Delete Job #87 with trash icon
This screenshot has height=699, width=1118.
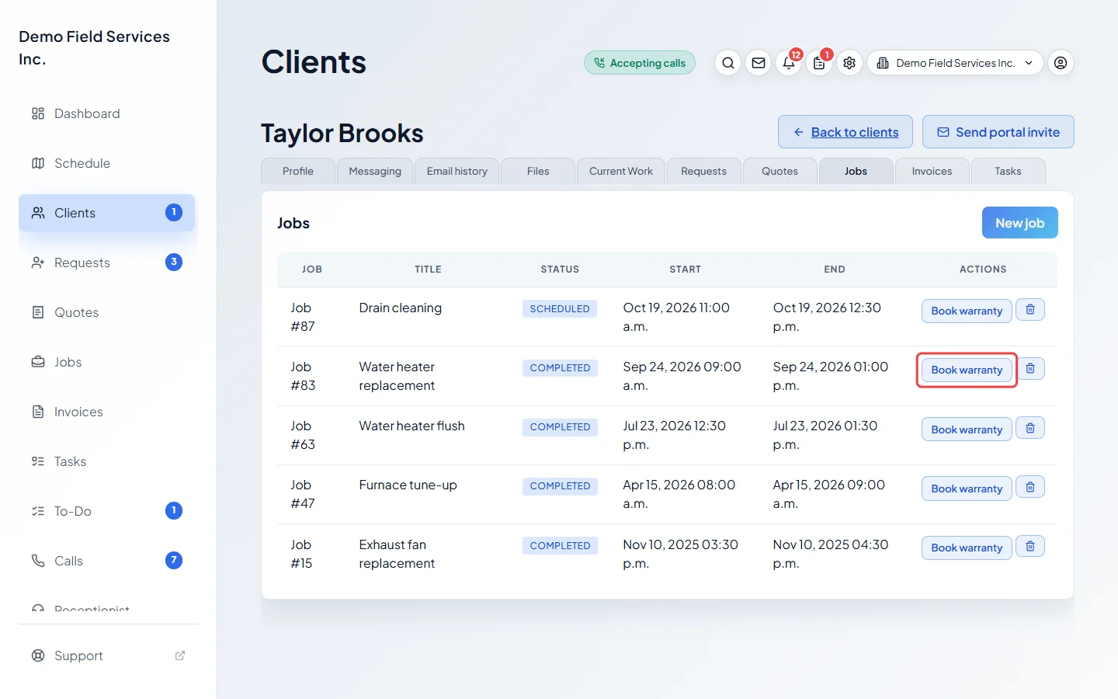(x=1030, y=310)
